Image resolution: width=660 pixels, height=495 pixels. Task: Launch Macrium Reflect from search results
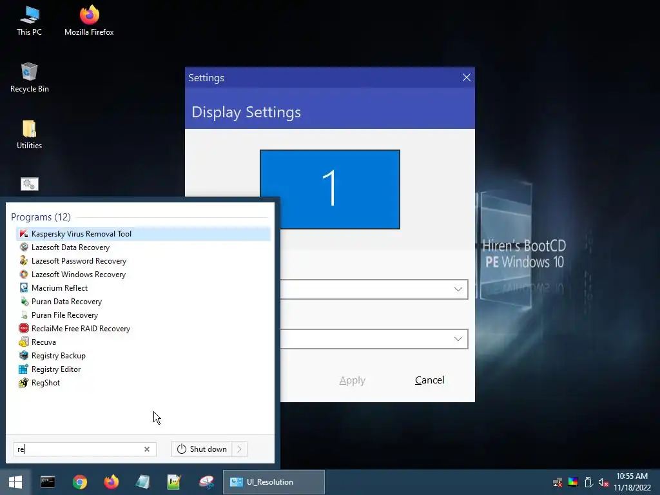coord(142,288)
